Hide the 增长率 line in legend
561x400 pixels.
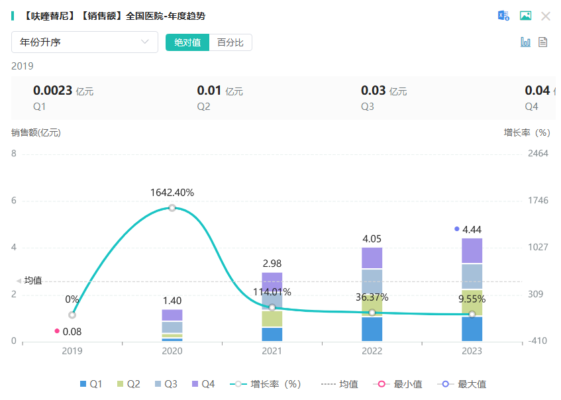(266, 384)
